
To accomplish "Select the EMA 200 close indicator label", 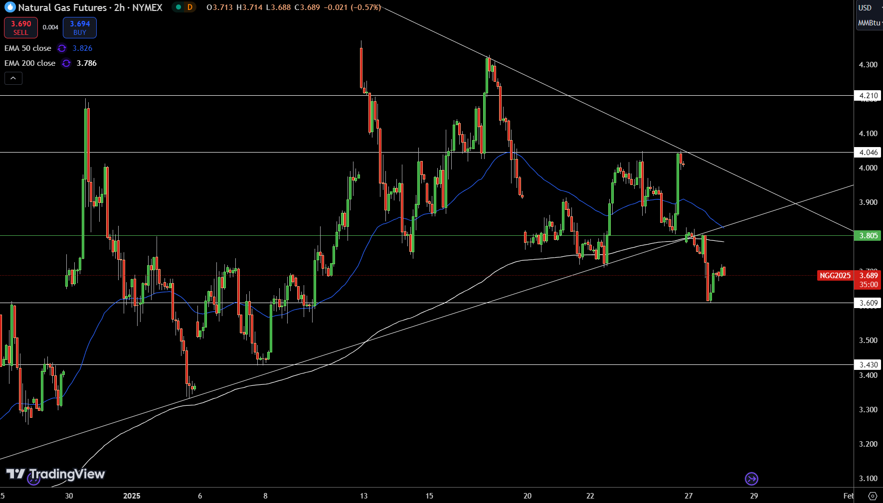I will [30, 63].
